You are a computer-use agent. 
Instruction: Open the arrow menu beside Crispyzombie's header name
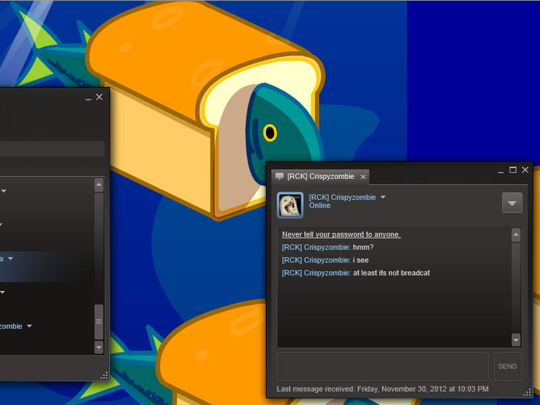click(383, 198)
